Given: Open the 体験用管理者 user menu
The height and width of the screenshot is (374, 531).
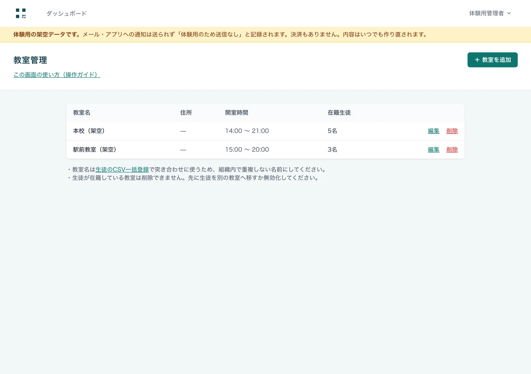Looking at the screenshot, I should 490,13.
